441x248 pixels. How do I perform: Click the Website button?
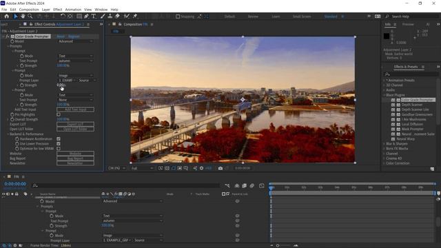75,154
